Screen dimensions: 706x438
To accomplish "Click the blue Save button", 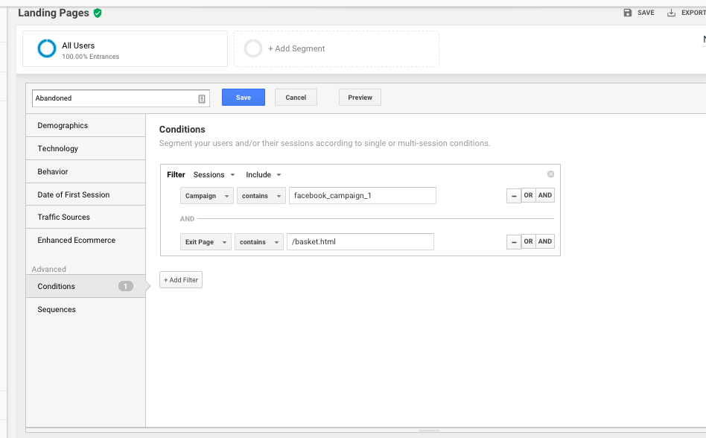I will pyautogui.click(x=243, y=98).
